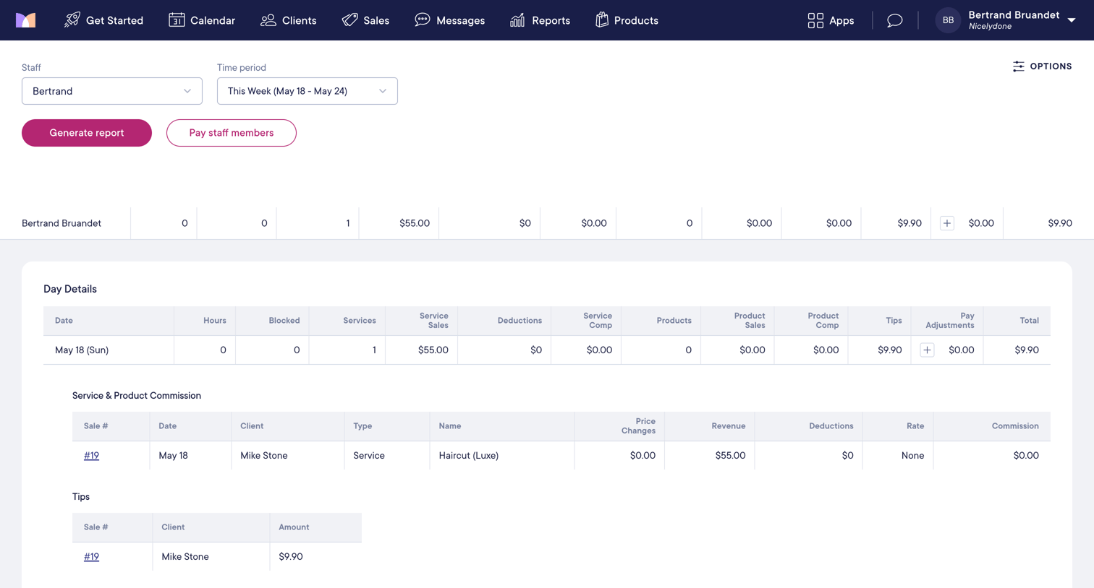The image size is (1094, 588).
Task: Go to Products menu item
Action: click(627, 20)
